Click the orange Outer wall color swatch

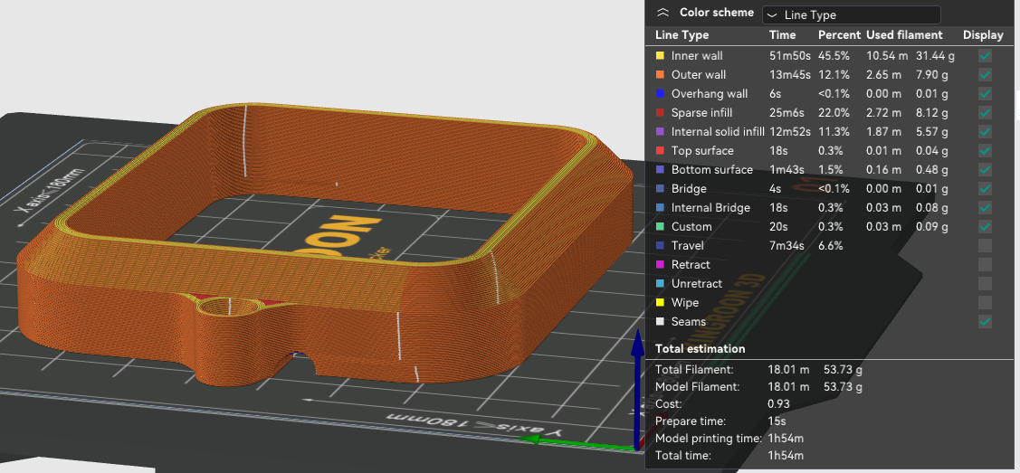coord(660,75)
